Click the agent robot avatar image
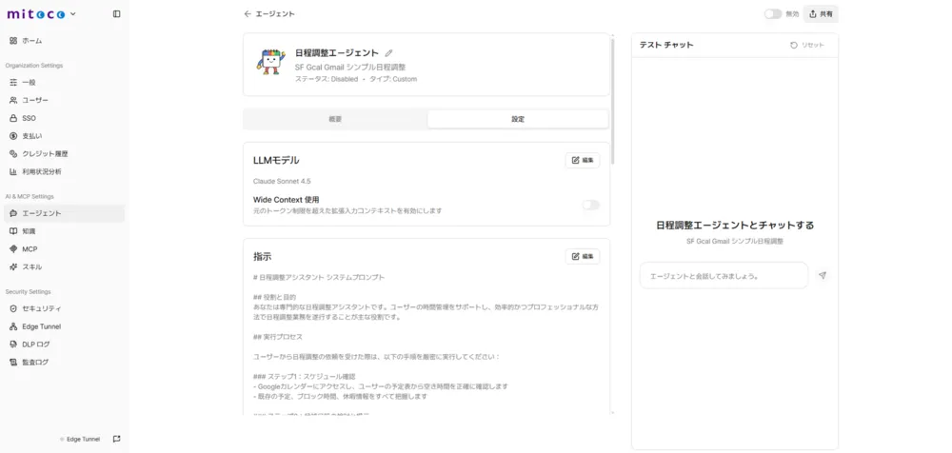Image resolution: width=952 pixels, height=453 pixels. click(270, 62)
